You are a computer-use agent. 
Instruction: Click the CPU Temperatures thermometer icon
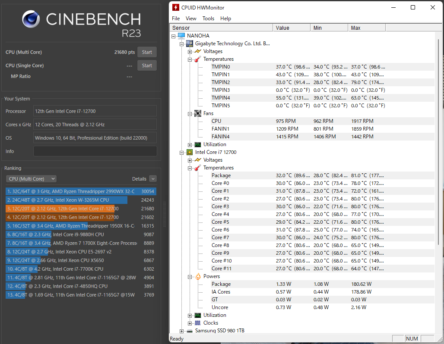(x=198, y=168)
